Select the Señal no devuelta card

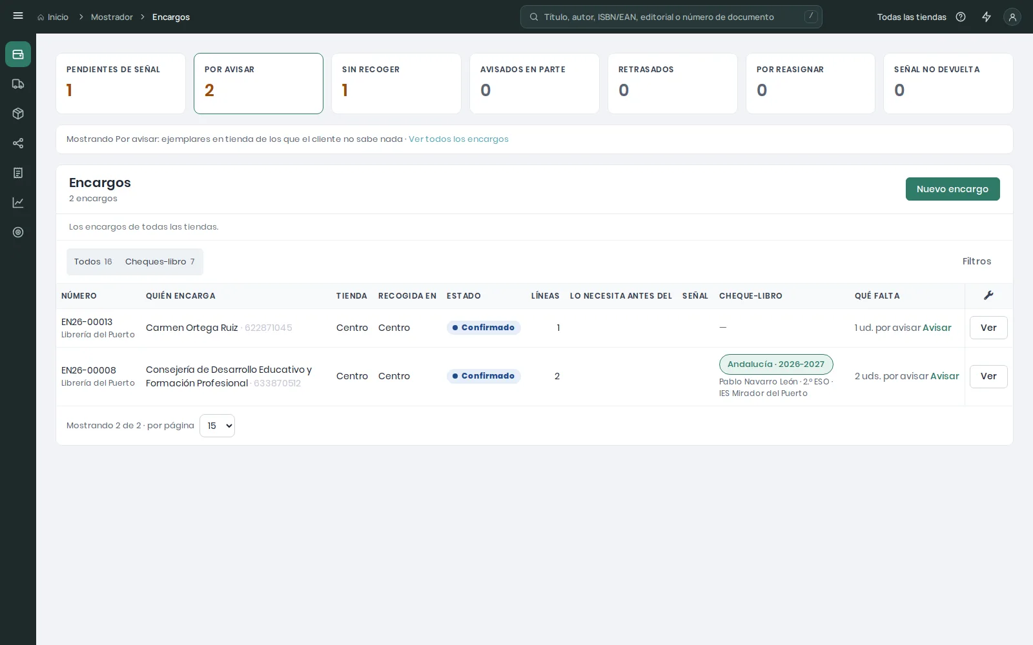pyautogui.click(x=948, y=83)
